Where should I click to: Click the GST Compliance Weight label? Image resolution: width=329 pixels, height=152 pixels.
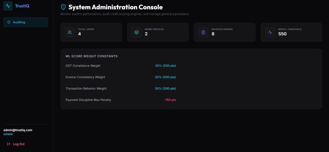coord(83,66)
